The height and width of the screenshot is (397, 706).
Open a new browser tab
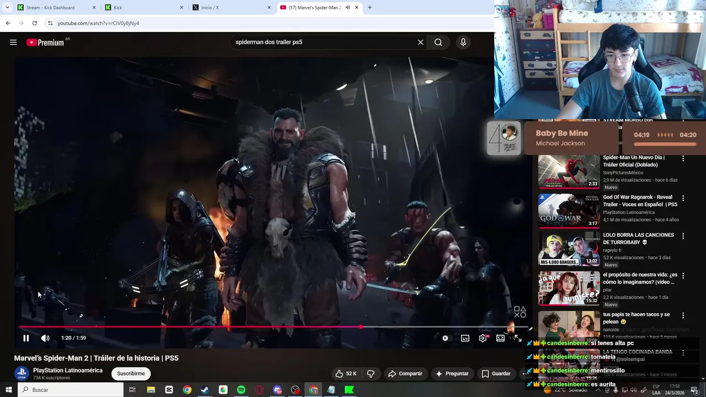point(370,8)
